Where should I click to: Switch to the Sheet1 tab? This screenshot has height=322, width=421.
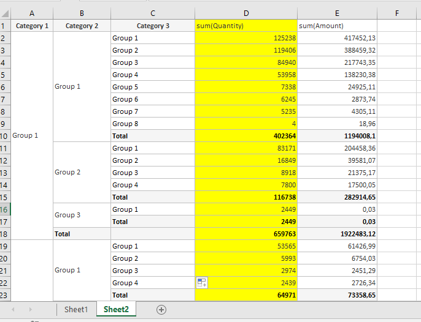coord(77,310)
